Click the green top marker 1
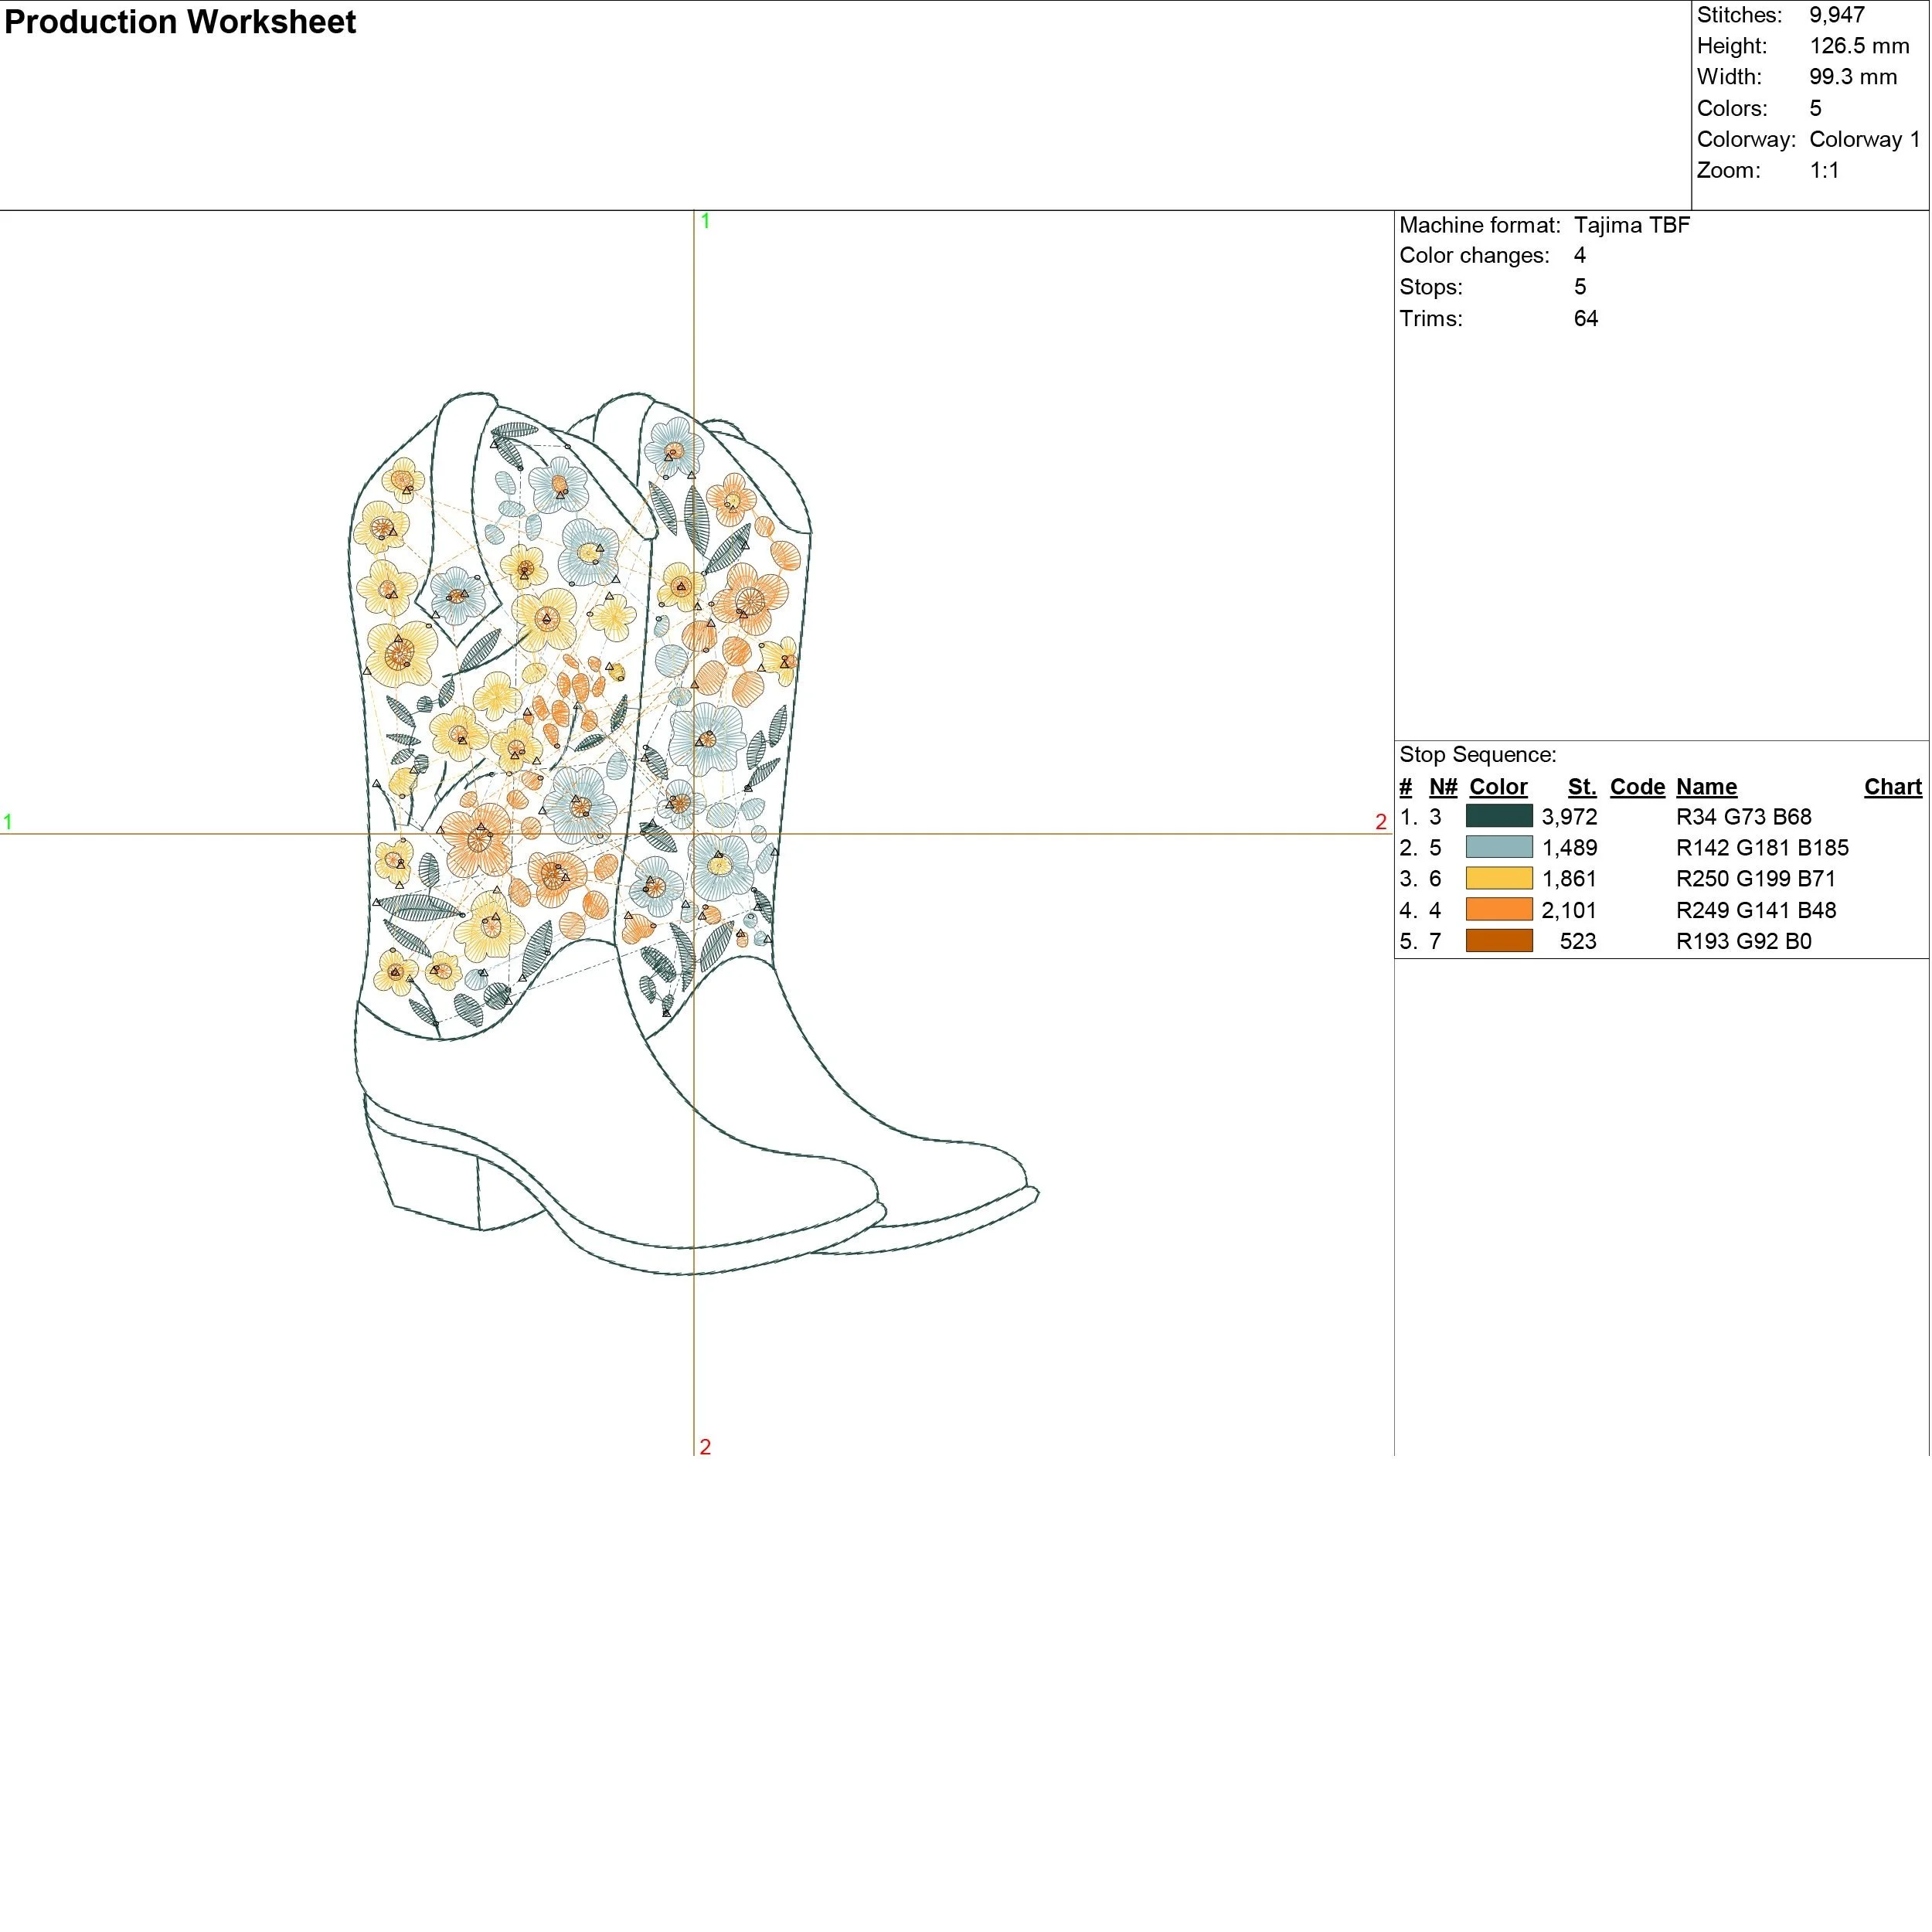 pos(705,221)
